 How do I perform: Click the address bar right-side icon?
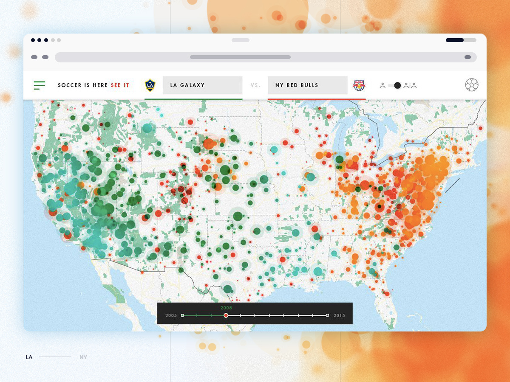pyautogui.click(x=467, y=57)
